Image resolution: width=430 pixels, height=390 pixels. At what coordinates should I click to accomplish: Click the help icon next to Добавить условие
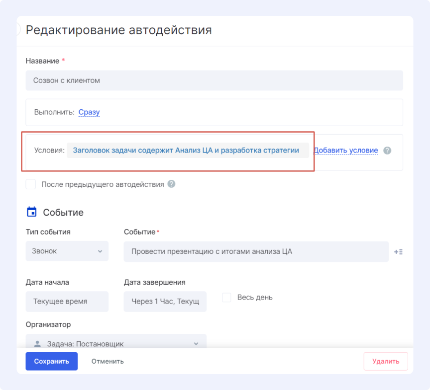tap(387, 151)
